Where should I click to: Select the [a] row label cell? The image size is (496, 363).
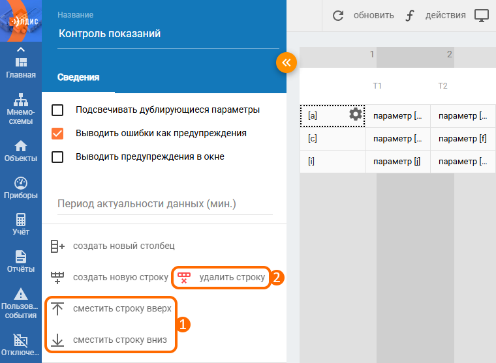[x=332, y=116]
